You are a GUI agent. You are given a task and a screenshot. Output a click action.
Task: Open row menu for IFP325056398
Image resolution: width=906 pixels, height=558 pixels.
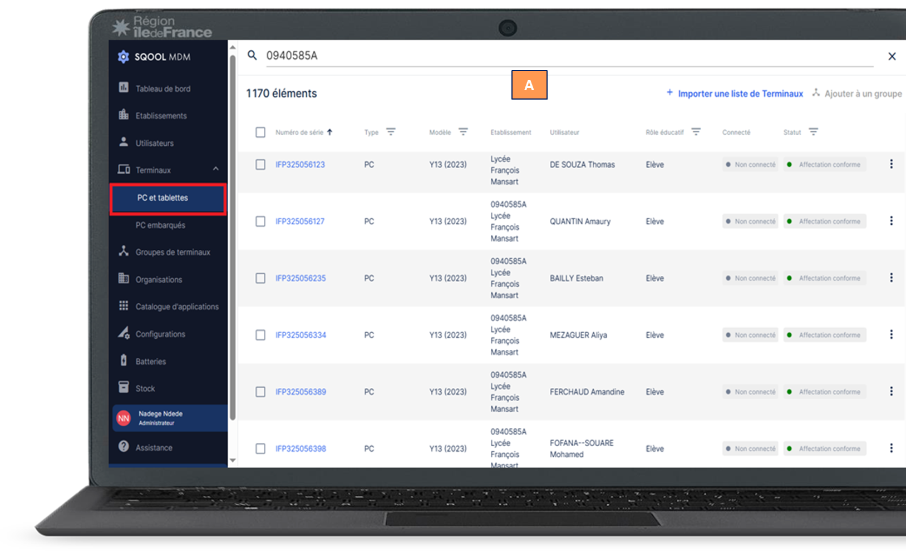(891, 448)
